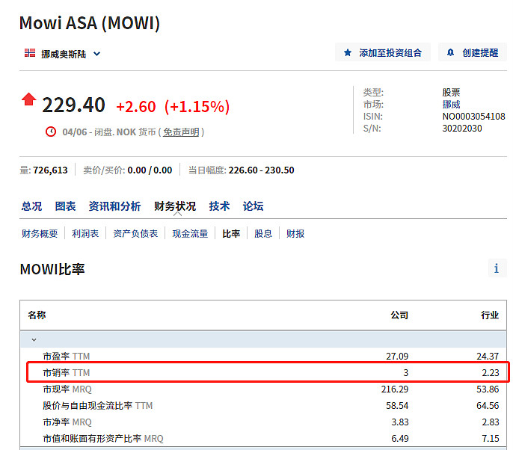Click the 市现率 MRQ row label
513x450 pixels.
(67, 389)
